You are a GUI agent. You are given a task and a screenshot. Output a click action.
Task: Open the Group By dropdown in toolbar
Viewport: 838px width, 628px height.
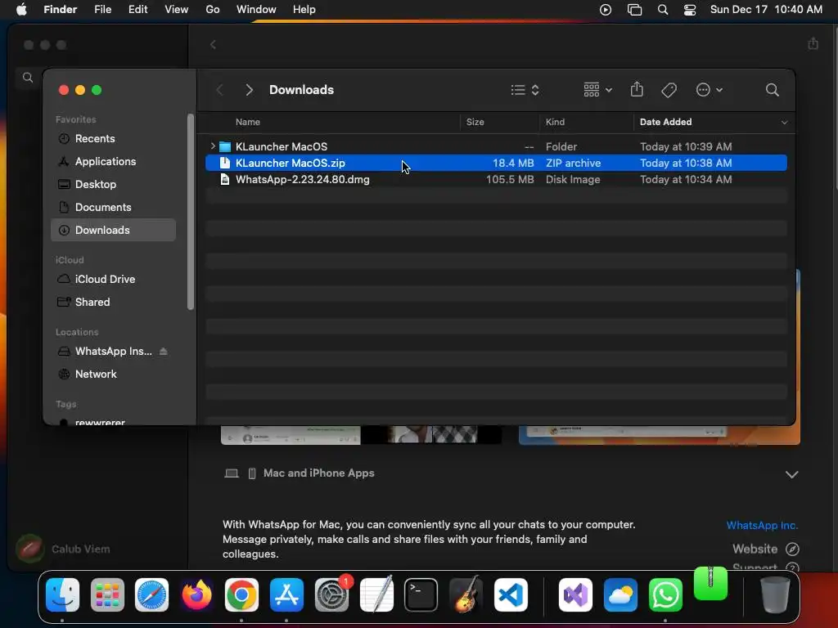597,90
